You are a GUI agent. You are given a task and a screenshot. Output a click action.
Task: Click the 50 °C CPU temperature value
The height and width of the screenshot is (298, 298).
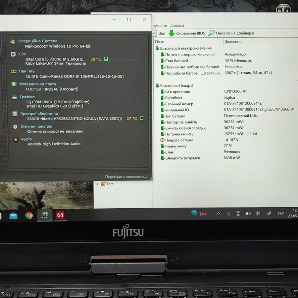click(96, 59)
